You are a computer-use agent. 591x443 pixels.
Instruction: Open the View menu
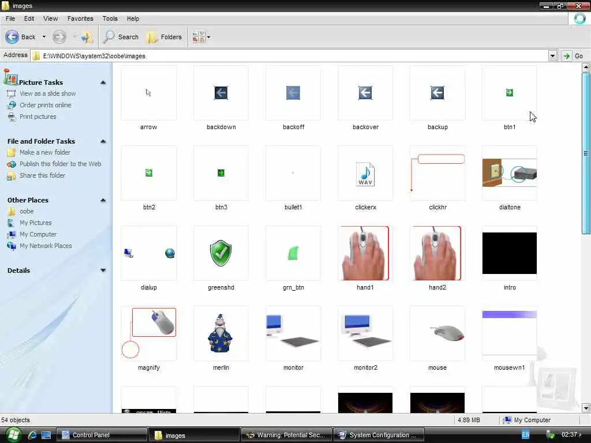tap(51, 18)
